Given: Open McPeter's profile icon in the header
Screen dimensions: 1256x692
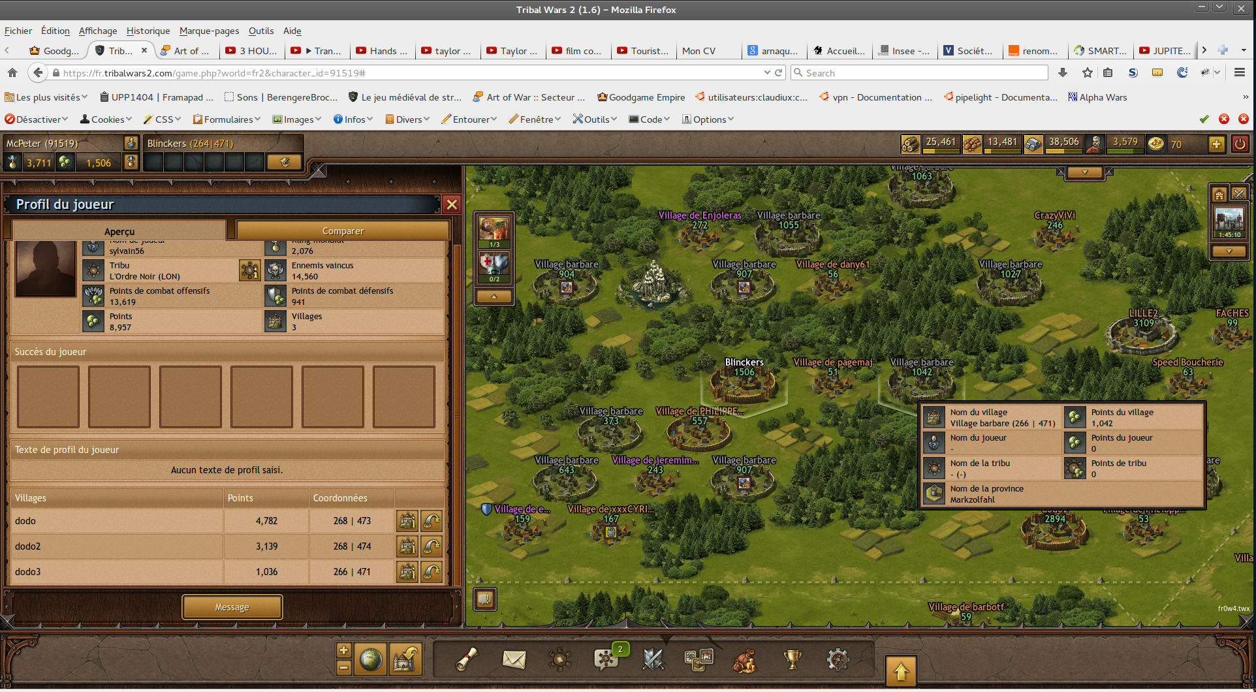Looking at the screenshot, I should pyautogui.click(x=131, y=143).
